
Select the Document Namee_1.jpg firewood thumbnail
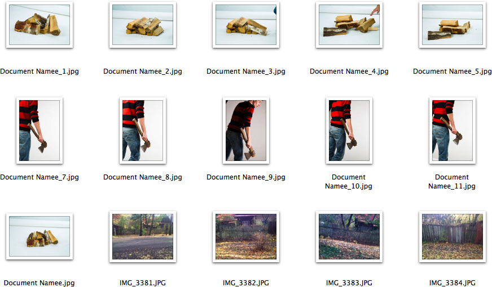click(39, 25)
